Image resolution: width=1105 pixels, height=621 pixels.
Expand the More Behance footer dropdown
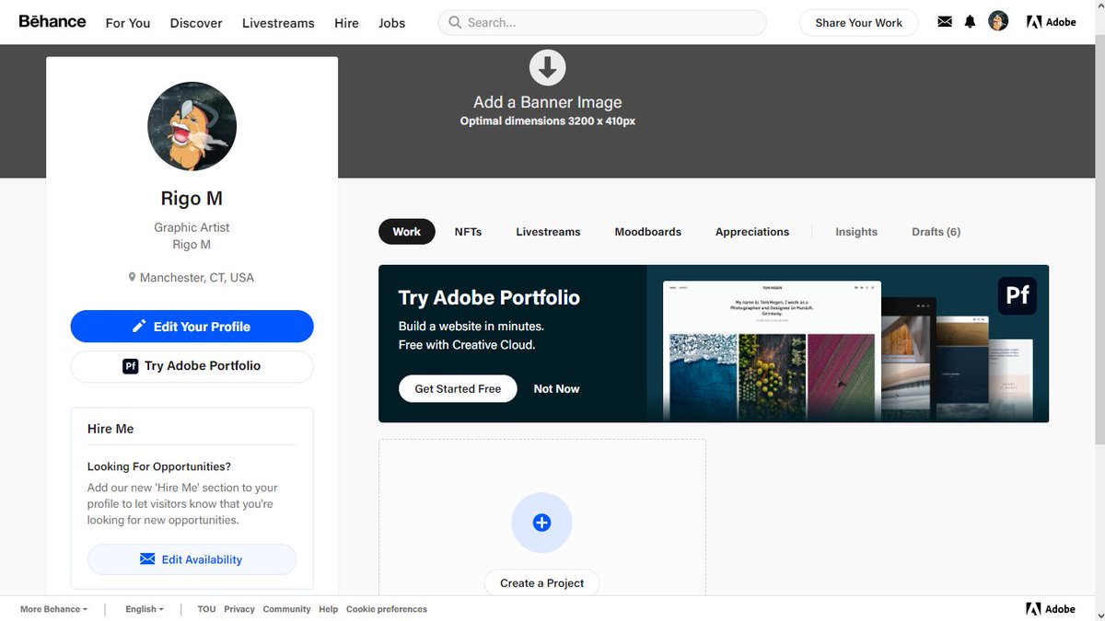pyautogui.click(x=53, y=609)
